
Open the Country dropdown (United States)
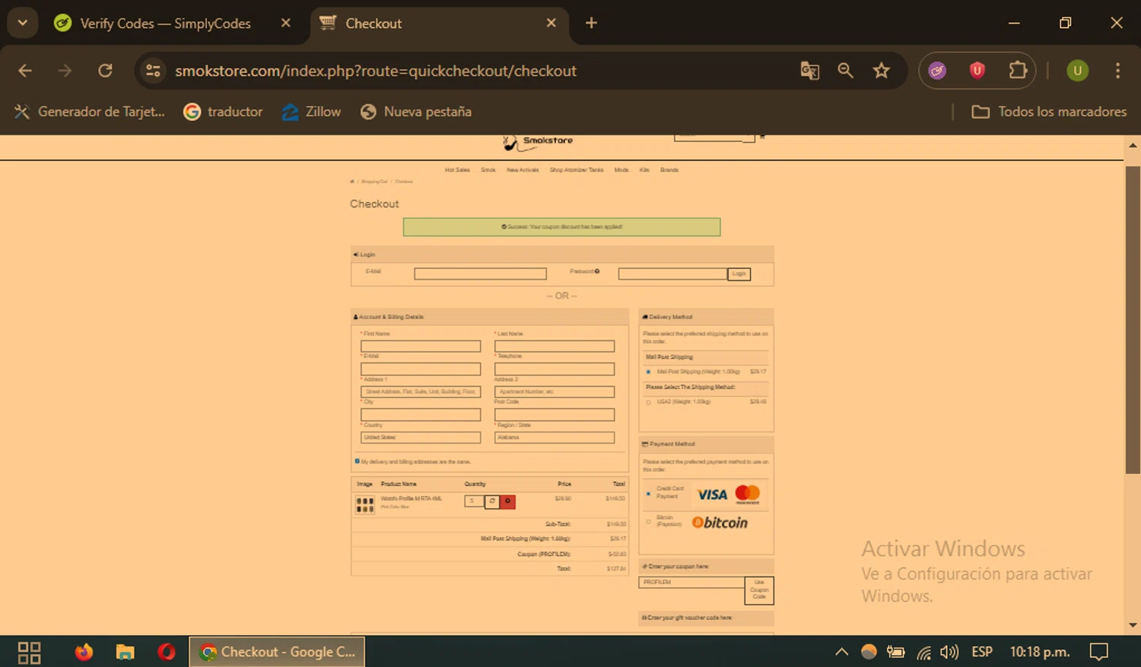[x=421, y=438]
